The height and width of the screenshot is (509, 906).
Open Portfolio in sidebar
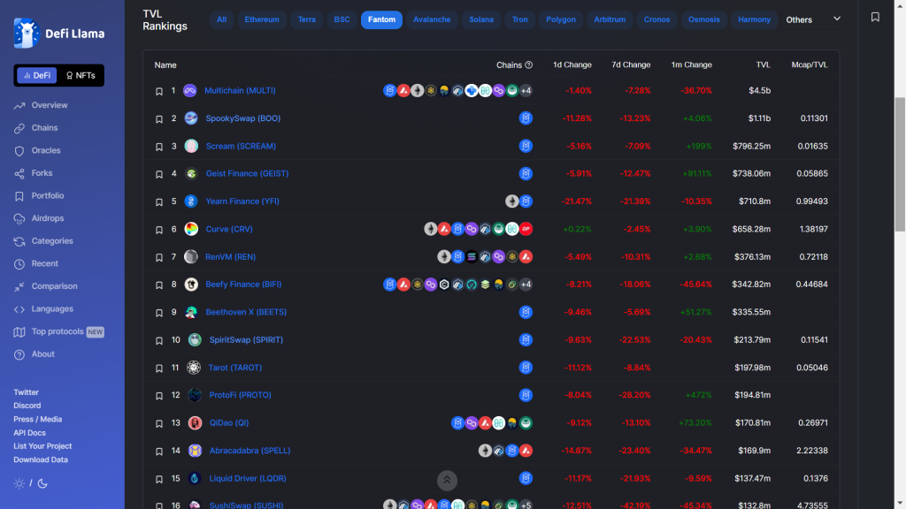point(39,195)
